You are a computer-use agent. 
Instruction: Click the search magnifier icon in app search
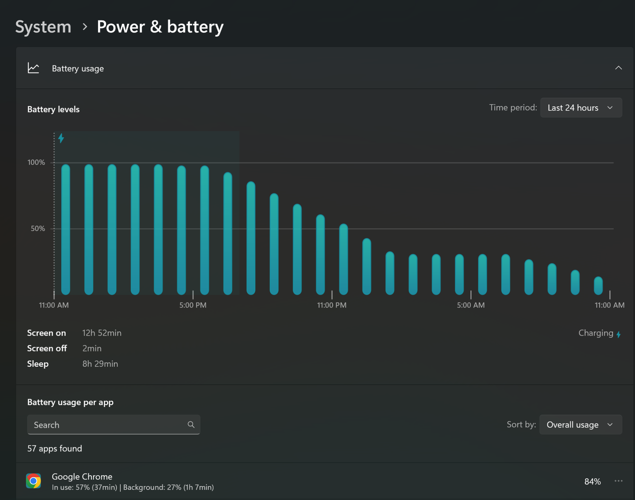(x=191, y=425)
